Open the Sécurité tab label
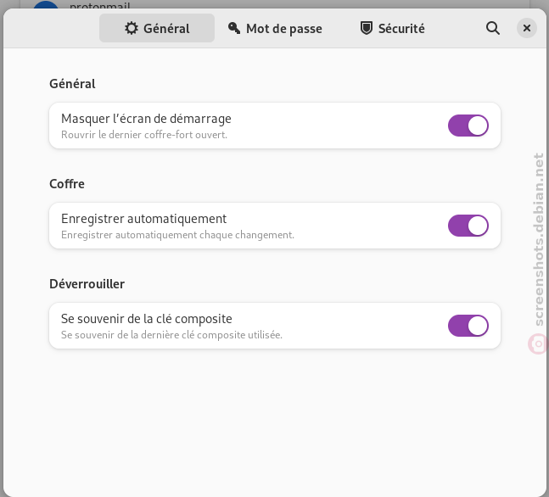Image resolution: width=549 pixels, height=497 pixels. coord(401,28)
